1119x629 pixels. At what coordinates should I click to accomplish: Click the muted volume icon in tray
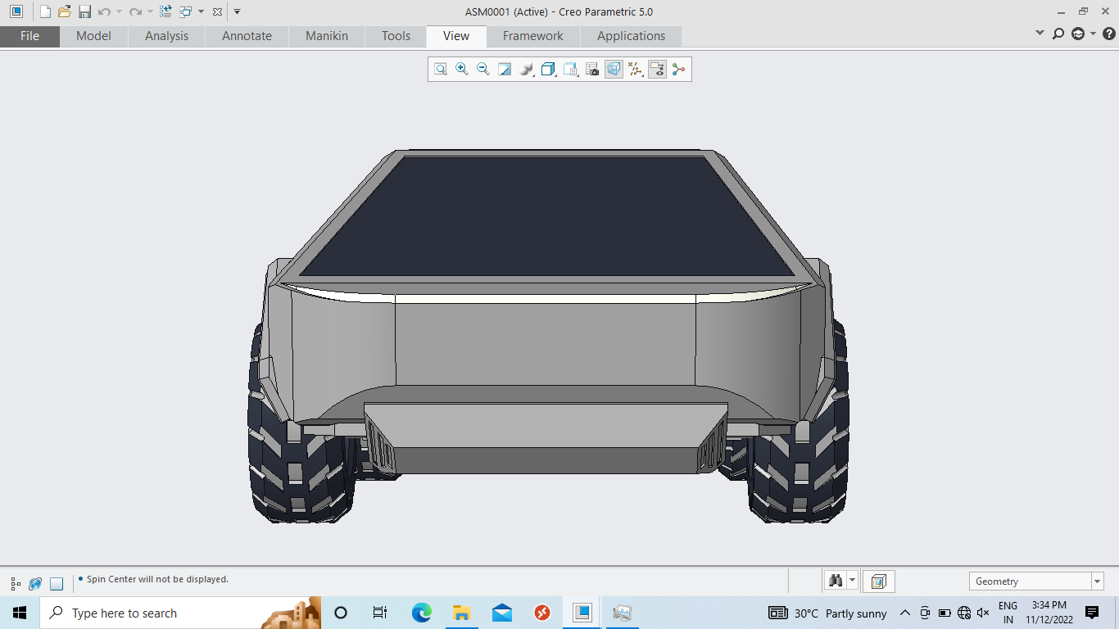coord(984,613)
